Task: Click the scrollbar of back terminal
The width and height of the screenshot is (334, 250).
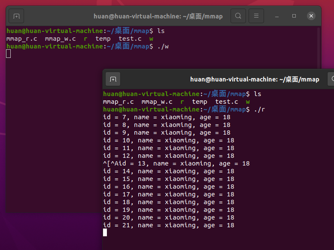Action: (x=319, y=48)
